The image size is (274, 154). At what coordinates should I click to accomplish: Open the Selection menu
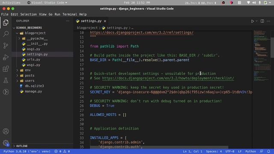[x=29, y=14]
